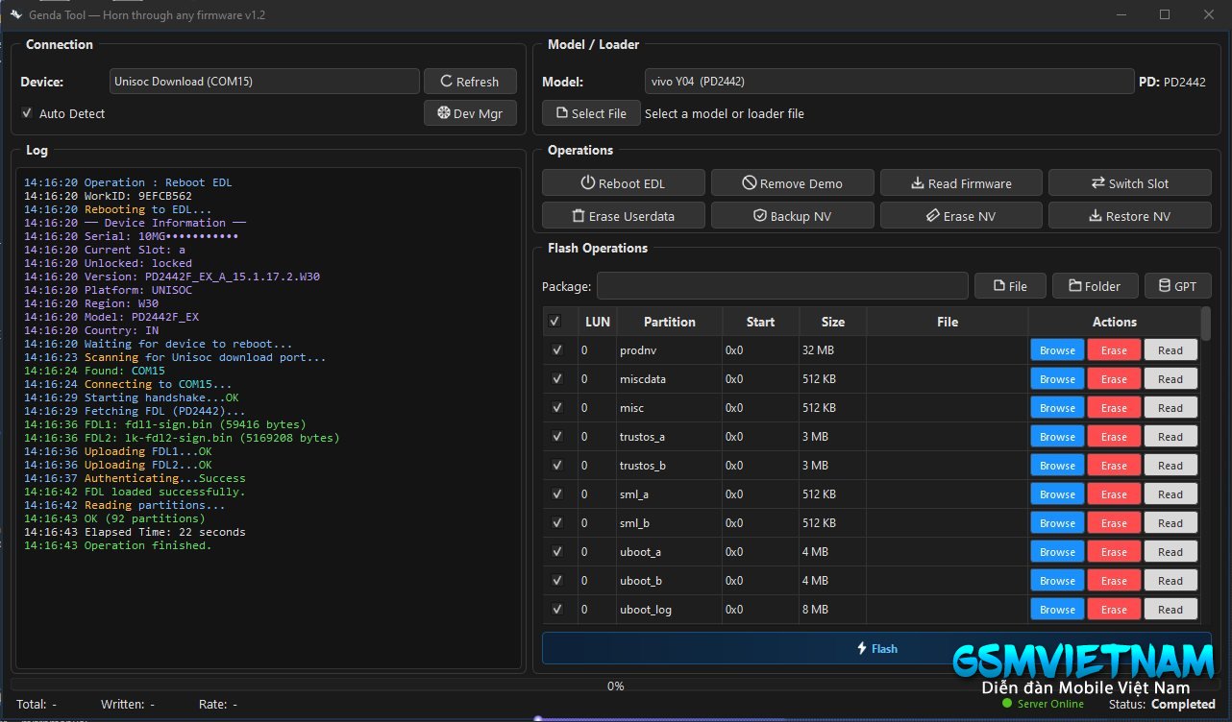Click the Flash button

(x=875, y=648)
